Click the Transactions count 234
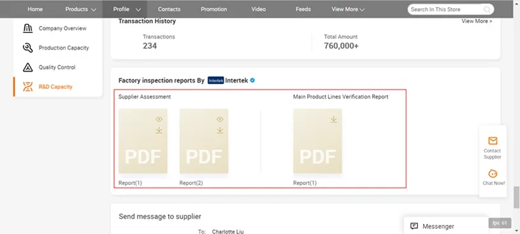This screenshot has height=234, width=520. click(150, 46)
